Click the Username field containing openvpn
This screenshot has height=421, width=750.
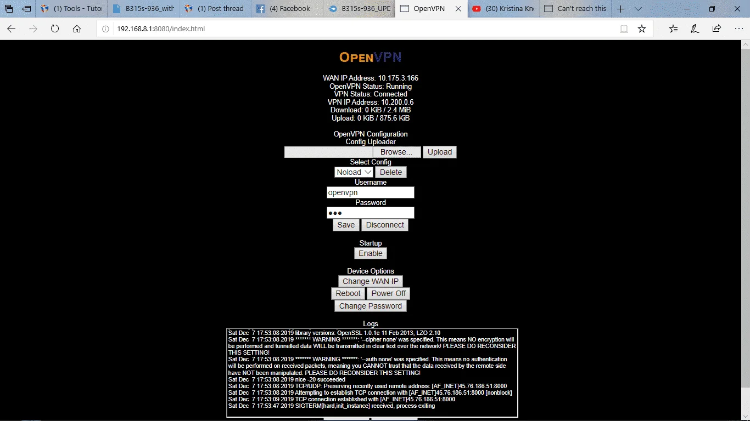371,192
